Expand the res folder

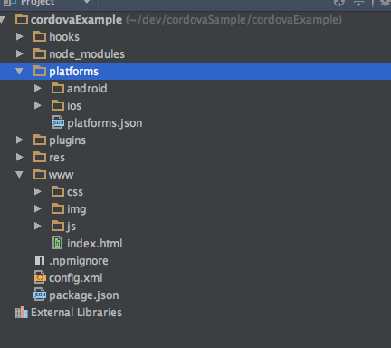20,158
